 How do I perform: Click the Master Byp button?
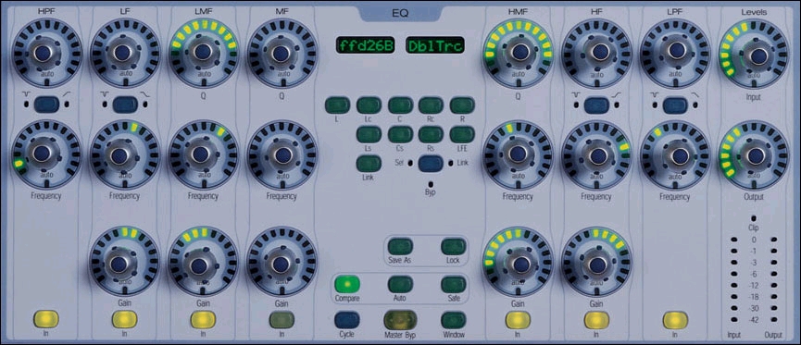click(x=400, y=319)
